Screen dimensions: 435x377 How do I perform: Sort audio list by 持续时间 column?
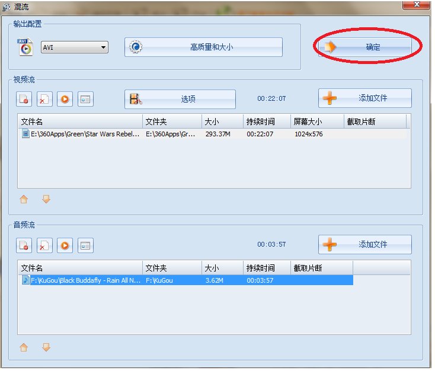click(x=267, y=268)
